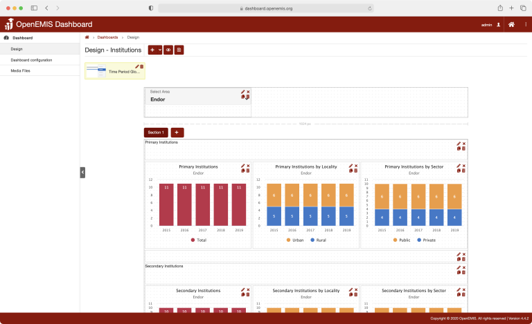Remove the Select Area widget with X
Viewport: 532px width, 324px height.
point(248,92)
